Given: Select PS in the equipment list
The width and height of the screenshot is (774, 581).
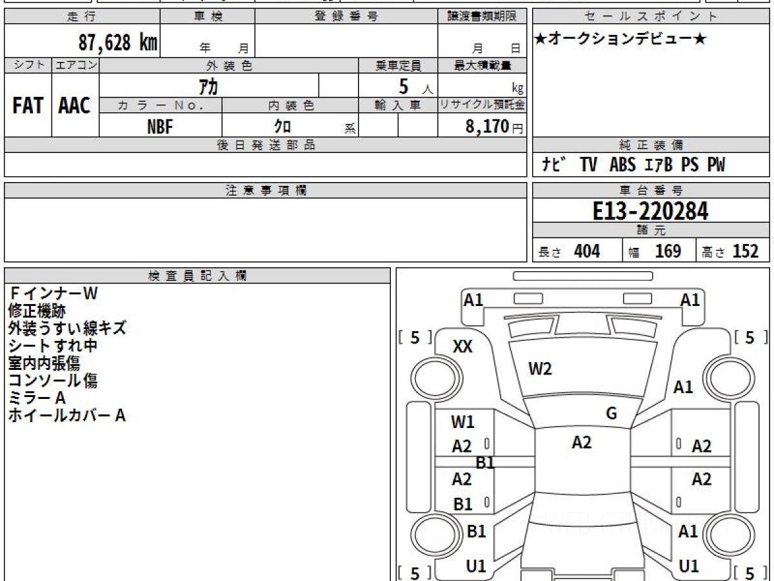Looking at the screenshot, I should [690, 165].
